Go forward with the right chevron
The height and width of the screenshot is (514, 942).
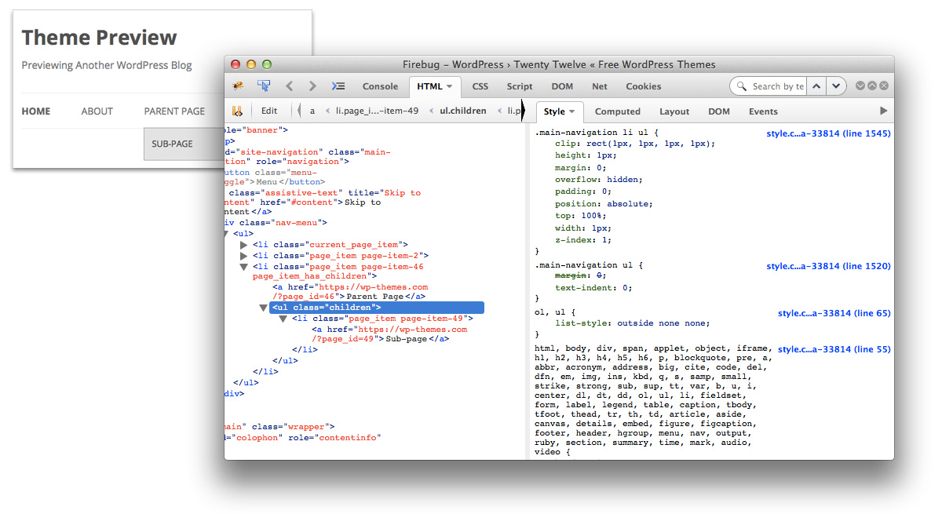[312, 86]
